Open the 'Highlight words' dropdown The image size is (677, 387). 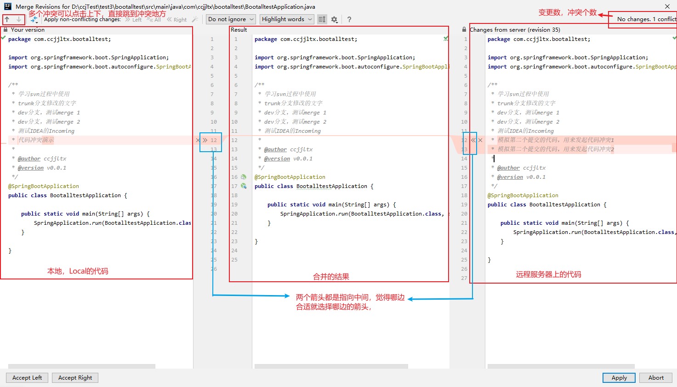287,19
